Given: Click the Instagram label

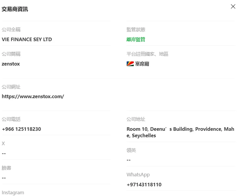Looking at the screenshot, I should (x=13, y=193).
